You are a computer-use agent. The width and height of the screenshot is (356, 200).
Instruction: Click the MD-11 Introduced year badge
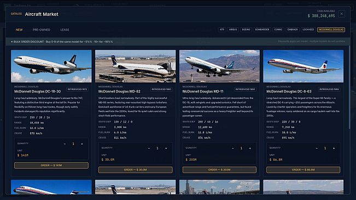245,89
